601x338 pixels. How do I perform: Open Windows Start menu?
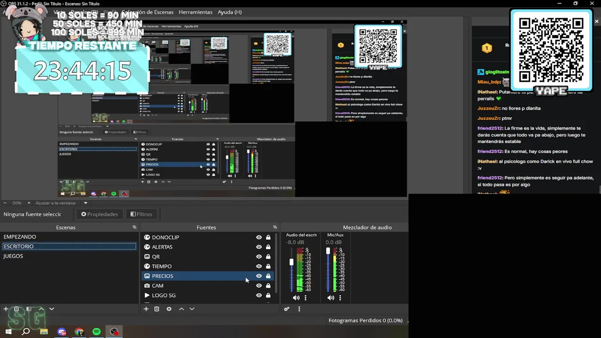pyautogui.click(x=8, y=331)
